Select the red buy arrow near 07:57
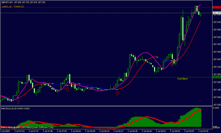The width and height of the screenshot is (221, 133). 68,89
